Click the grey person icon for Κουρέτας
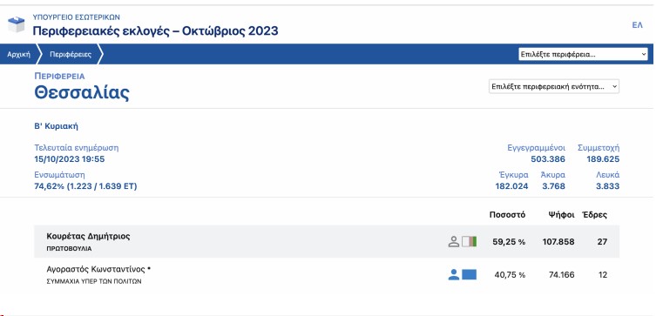The height and width of the screenshot is (316, 663). coord(454,242)
